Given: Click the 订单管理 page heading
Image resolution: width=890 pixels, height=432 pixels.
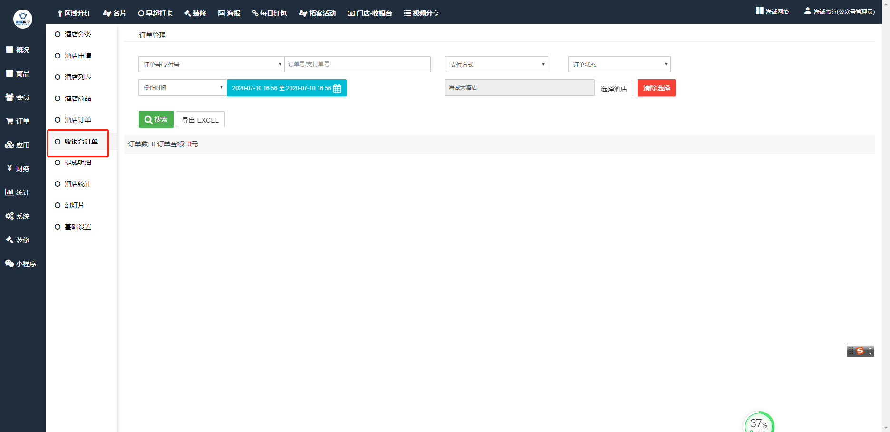Looking at the screenshot, I should 153,35.
